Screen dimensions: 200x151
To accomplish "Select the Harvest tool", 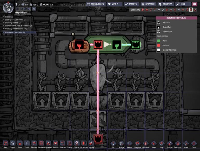I will [129, 144].
